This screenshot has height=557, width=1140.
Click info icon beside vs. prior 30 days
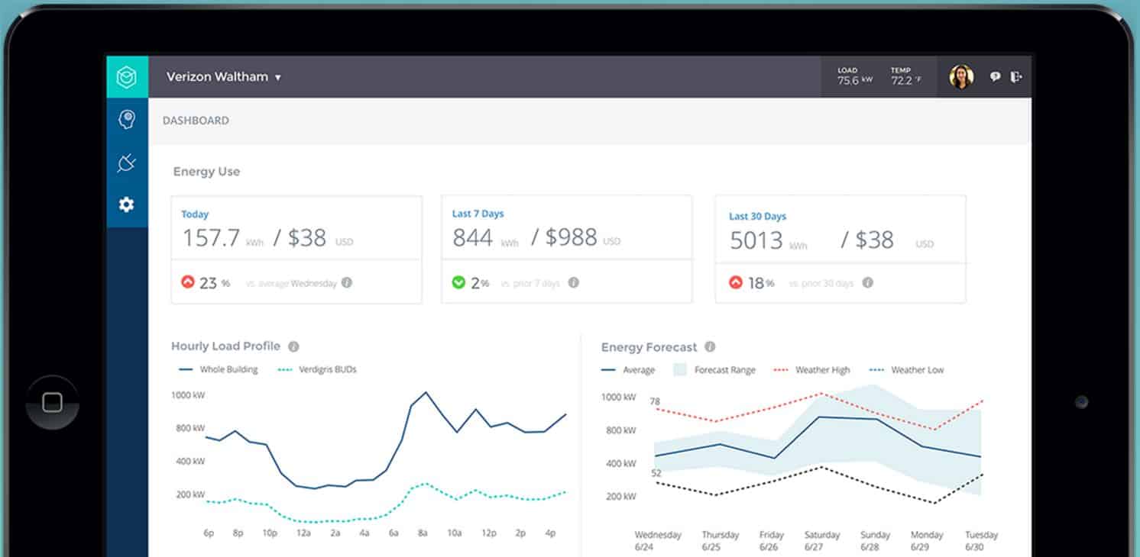(867, 283)
